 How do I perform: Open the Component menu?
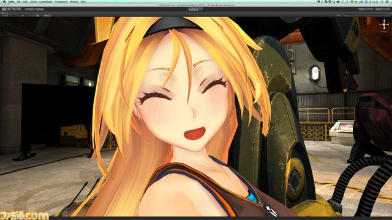[x=61, y=2]
